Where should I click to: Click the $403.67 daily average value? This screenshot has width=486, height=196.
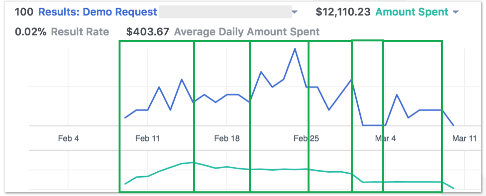pos(148,32)
